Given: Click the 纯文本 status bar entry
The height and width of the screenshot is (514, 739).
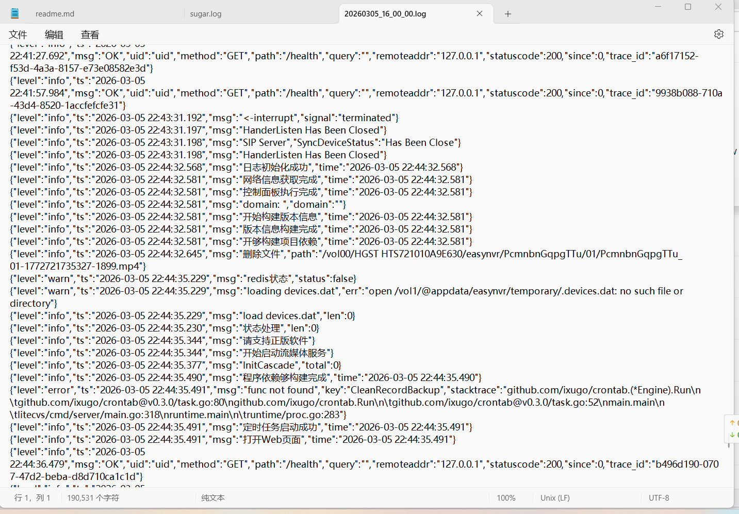Looking at the screenshot, I should click(x=213, y=498).
